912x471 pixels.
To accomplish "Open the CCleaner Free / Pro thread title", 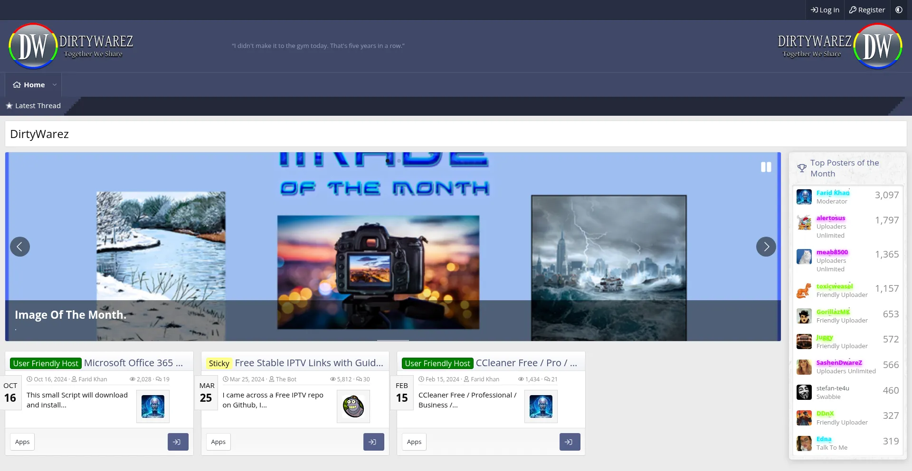I will point(526,363).
